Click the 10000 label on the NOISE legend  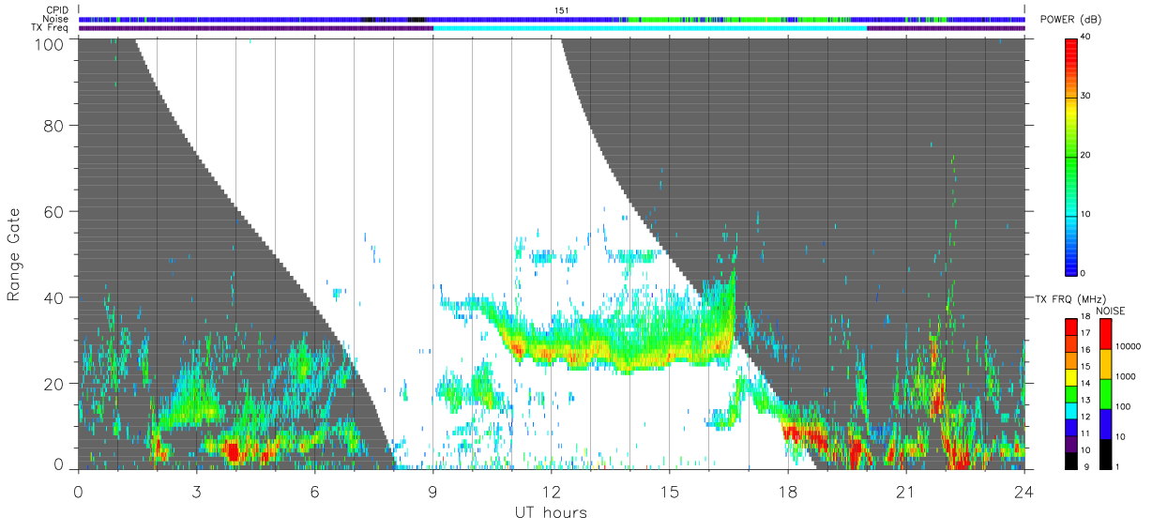[1130, 348]
